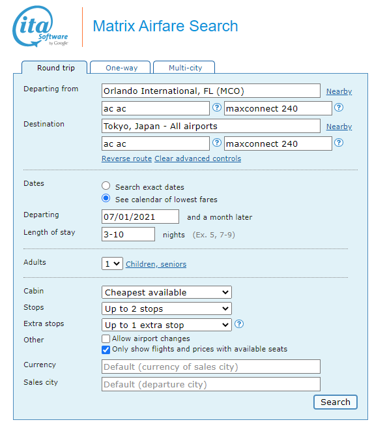This screenshot has width=372, height=435.
Task: Switch to the Multi-city tab
Action: coord(184,67)
